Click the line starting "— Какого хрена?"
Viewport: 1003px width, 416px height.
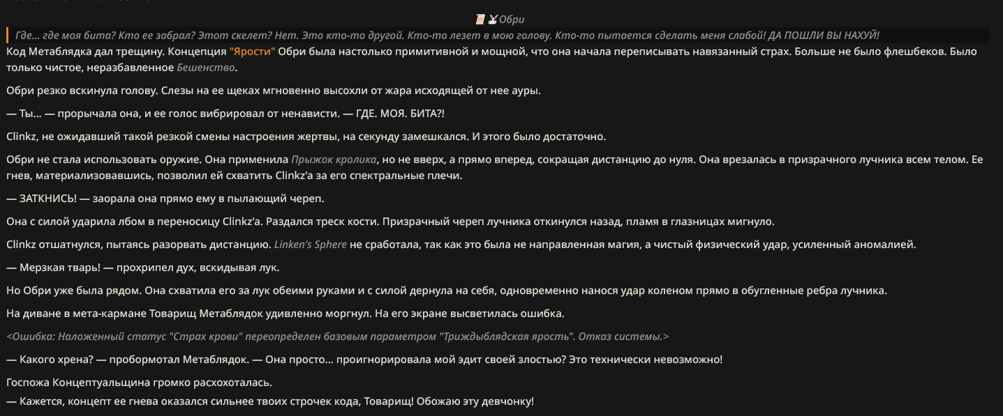(x=364, y=360)
